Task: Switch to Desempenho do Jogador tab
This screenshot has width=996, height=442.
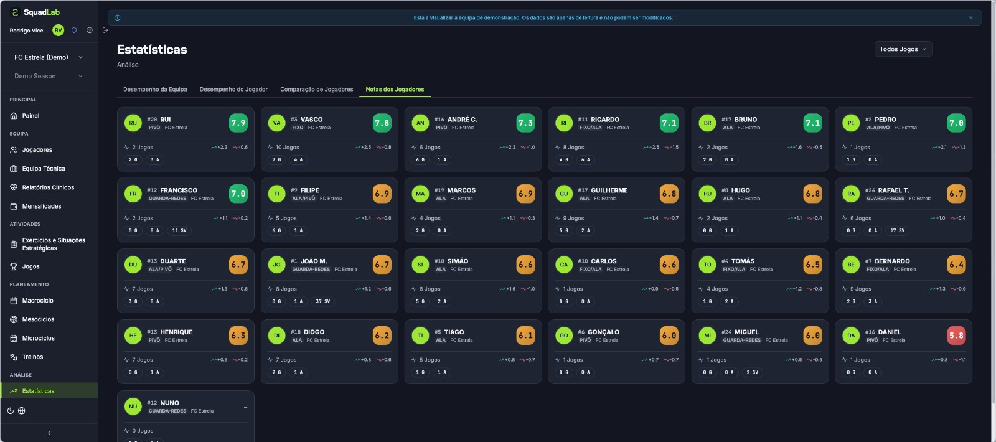Action: (x=233, y=90)
